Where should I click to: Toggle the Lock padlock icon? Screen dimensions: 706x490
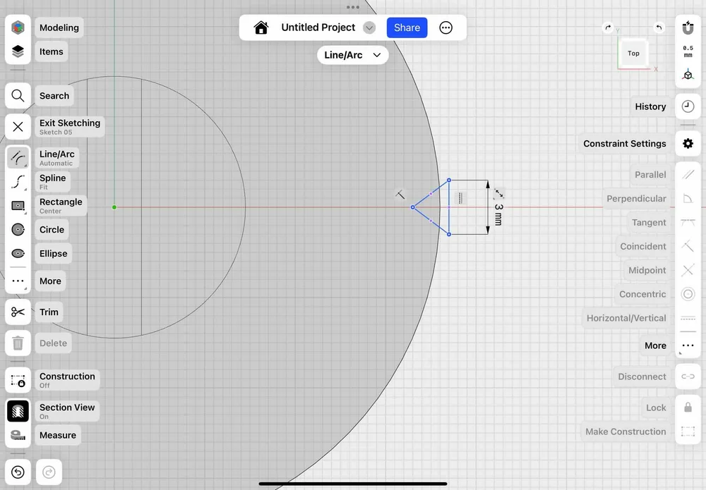pos(688,408)
